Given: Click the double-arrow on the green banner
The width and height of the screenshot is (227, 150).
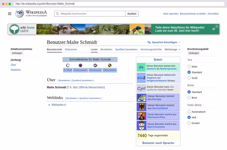Looking at the screenshot, I should coord(214,29).
